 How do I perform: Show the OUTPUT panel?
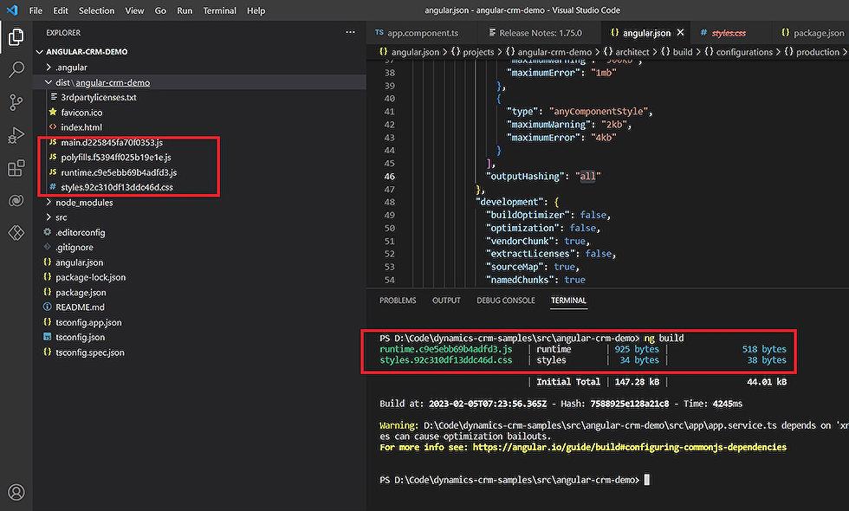point(446,301)
